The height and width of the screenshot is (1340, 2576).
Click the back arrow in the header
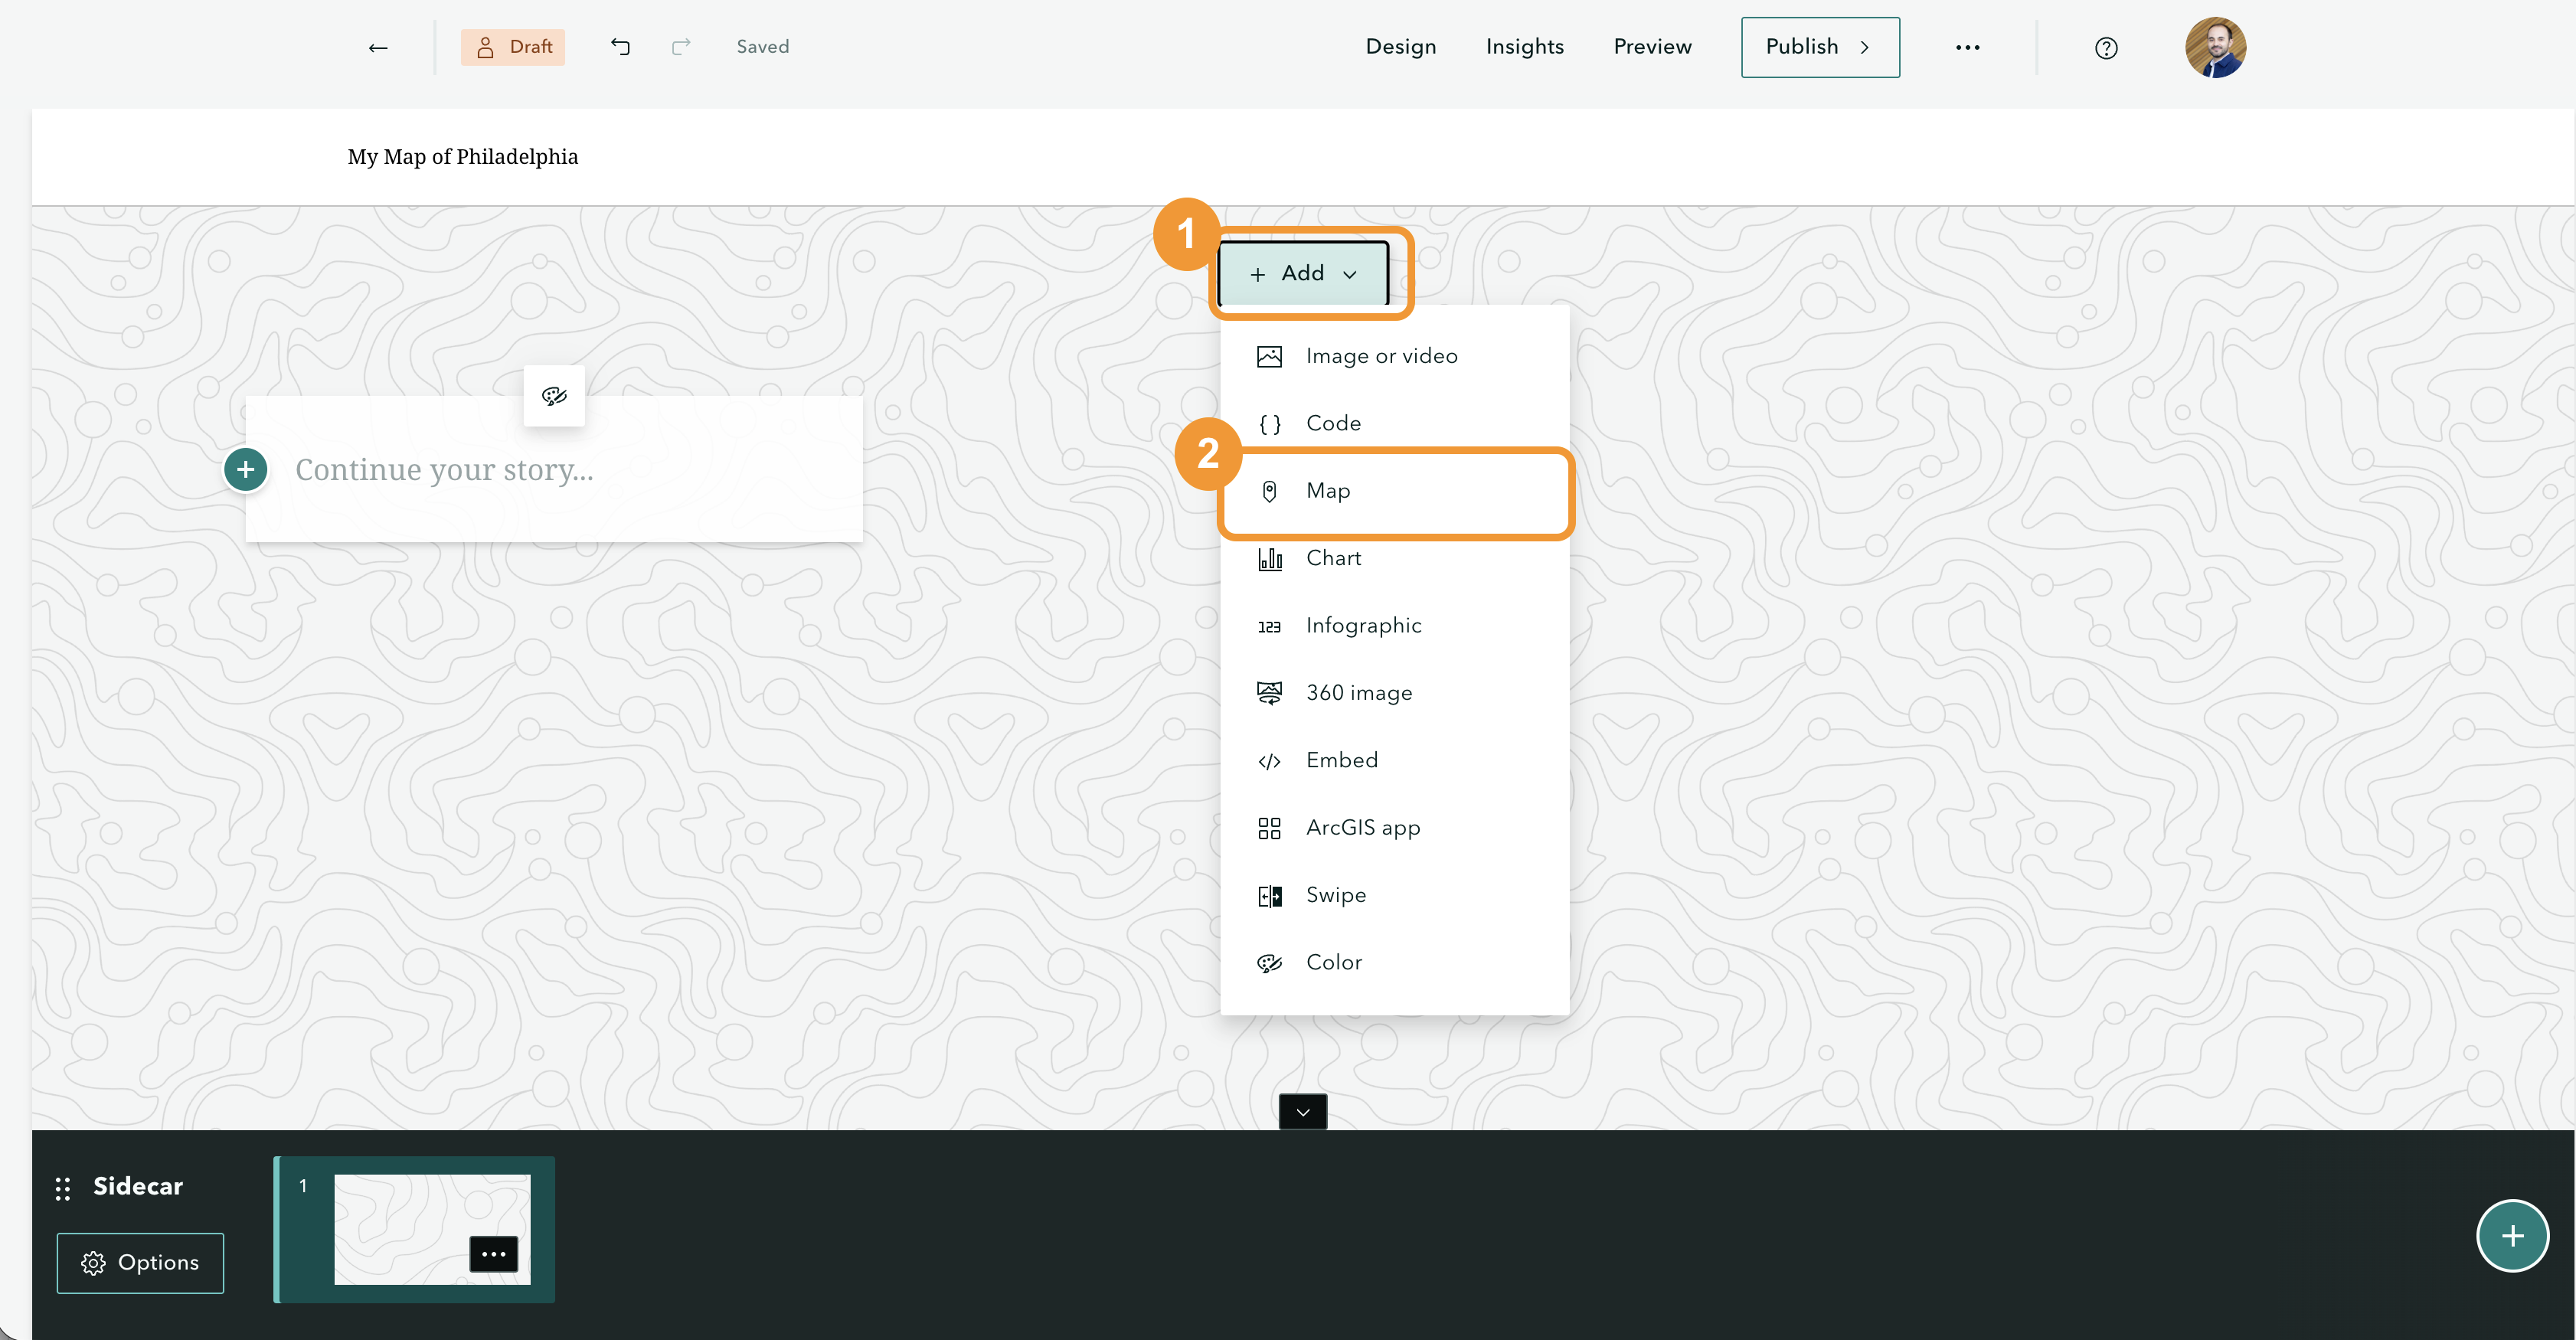coord(378,47)
